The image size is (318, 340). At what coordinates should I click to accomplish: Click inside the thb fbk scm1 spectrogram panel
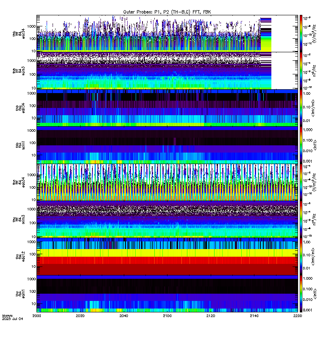click(167, 145)
